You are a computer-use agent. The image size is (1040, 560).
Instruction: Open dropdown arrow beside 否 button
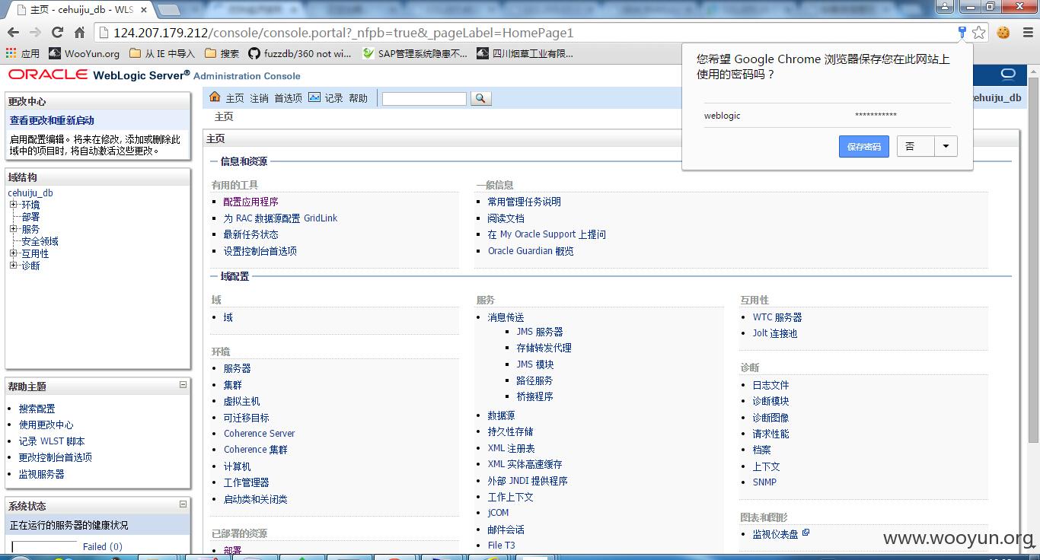[946, 146]
